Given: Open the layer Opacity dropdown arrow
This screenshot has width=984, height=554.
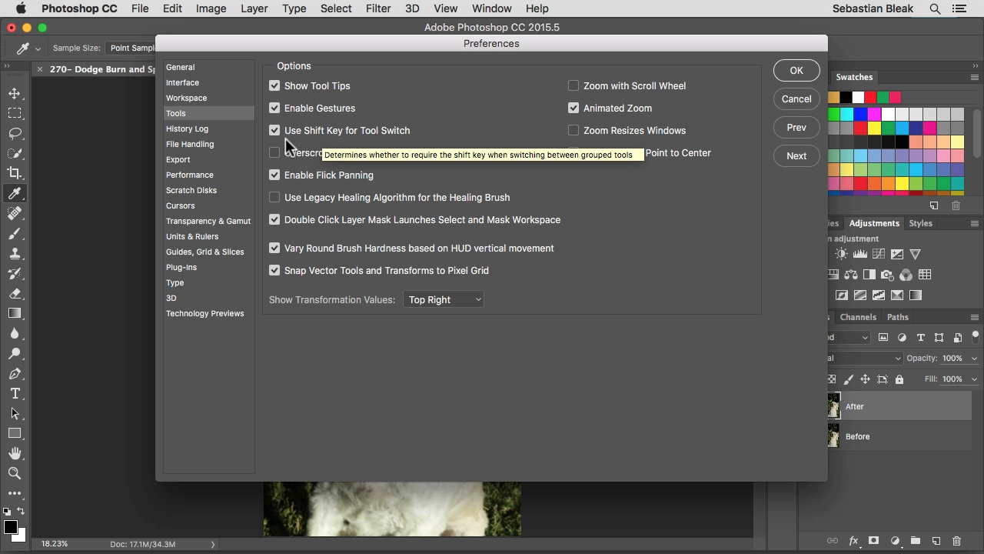Looking at the screenshot, I should point(974,359).
